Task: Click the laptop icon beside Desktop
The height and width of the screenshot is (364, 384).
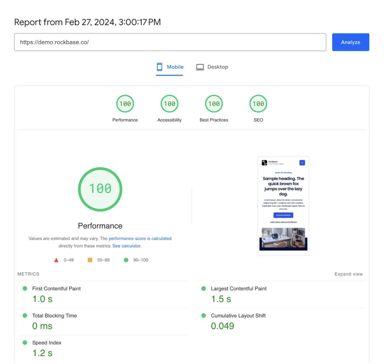Action: pyautogui.click(x=200, y=67)
